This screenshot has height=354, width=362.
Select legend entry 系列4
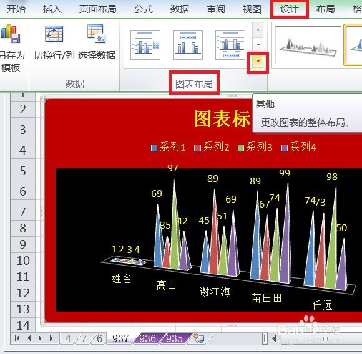(299, 147)
